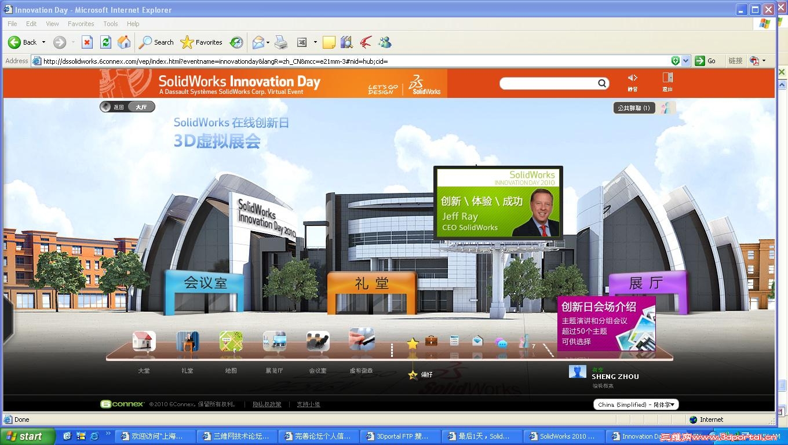This screenshot has height=445, width=788.
Task: Expand the address bar dropdown arrow
Action: point(686,61)
